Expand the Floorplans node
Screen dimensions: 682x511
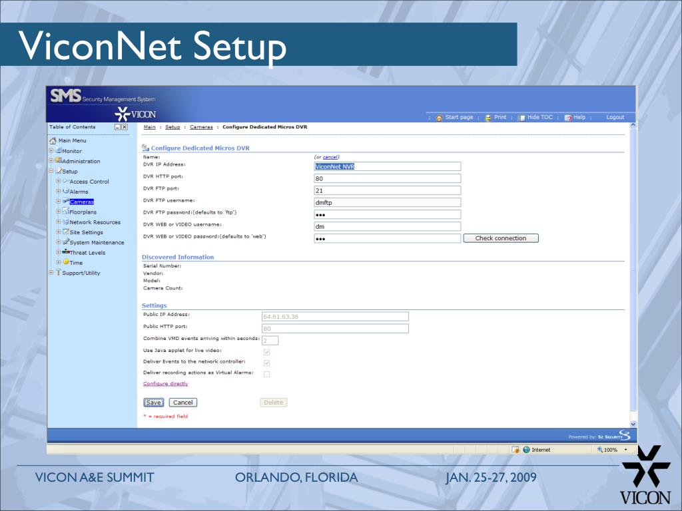pos(59,212)
